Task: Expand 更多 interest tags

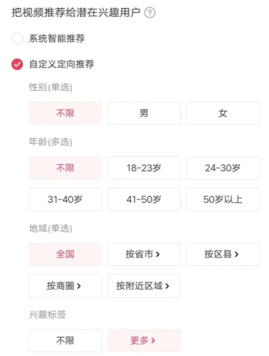Action: 144,341
